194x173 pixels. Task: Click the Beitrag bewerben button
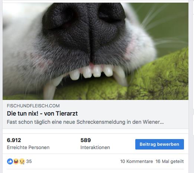(159, 144)
